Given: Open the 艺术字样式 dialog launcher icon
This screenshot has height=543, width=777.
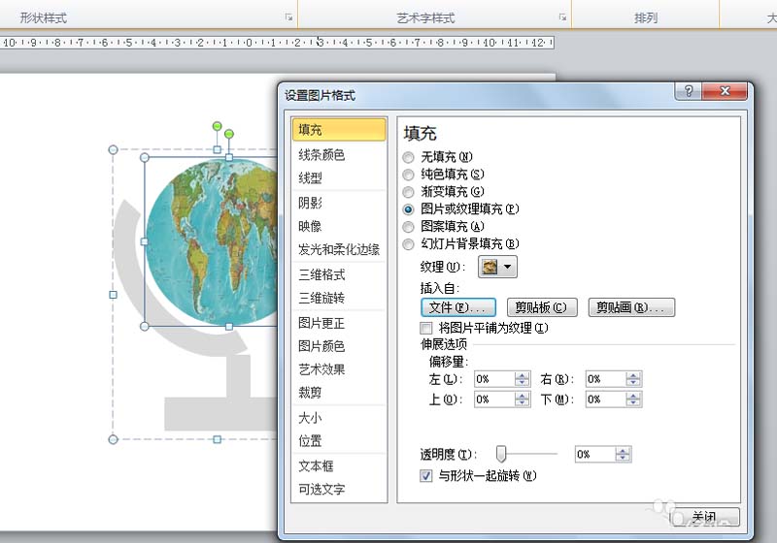Looking at the screenshot, I should click(x=562, y=17).
